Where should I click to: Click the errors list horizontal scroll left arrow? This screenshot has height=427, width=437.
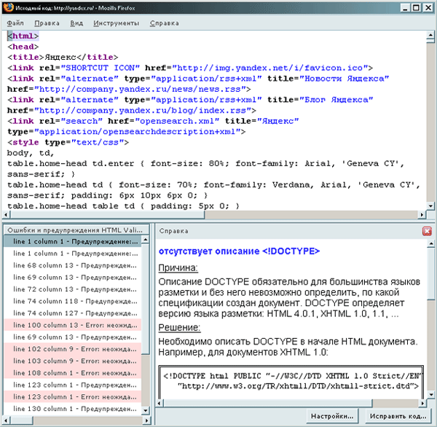pos(7,420)
